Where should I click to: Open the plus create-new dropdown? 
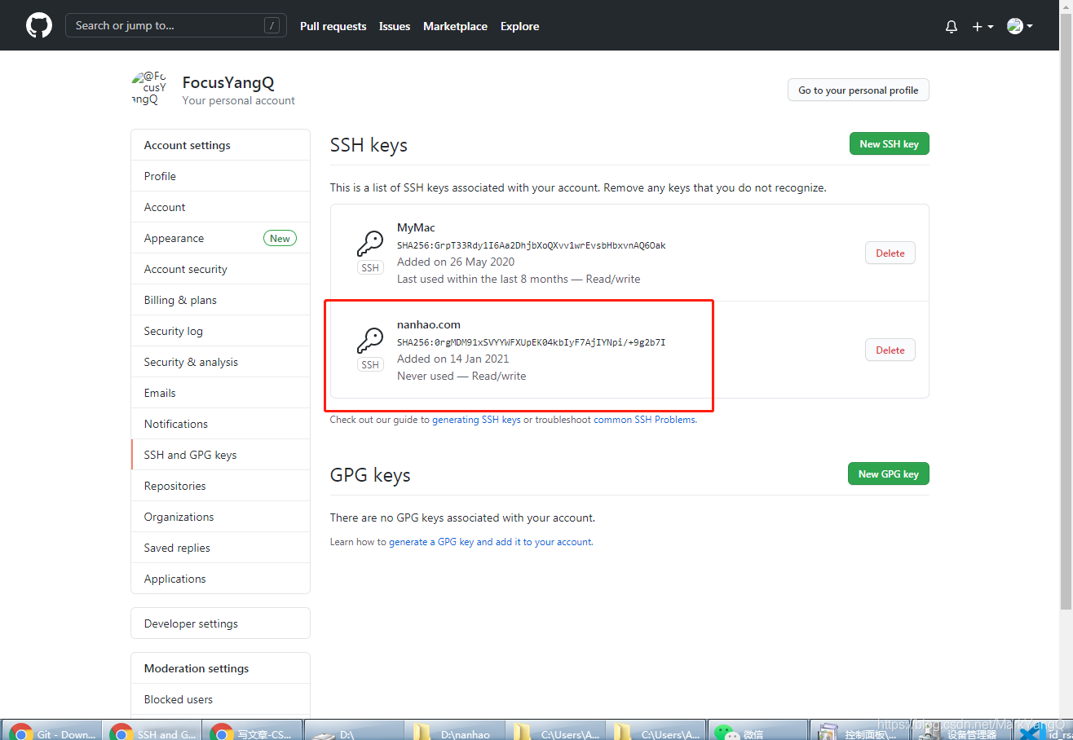982,26
